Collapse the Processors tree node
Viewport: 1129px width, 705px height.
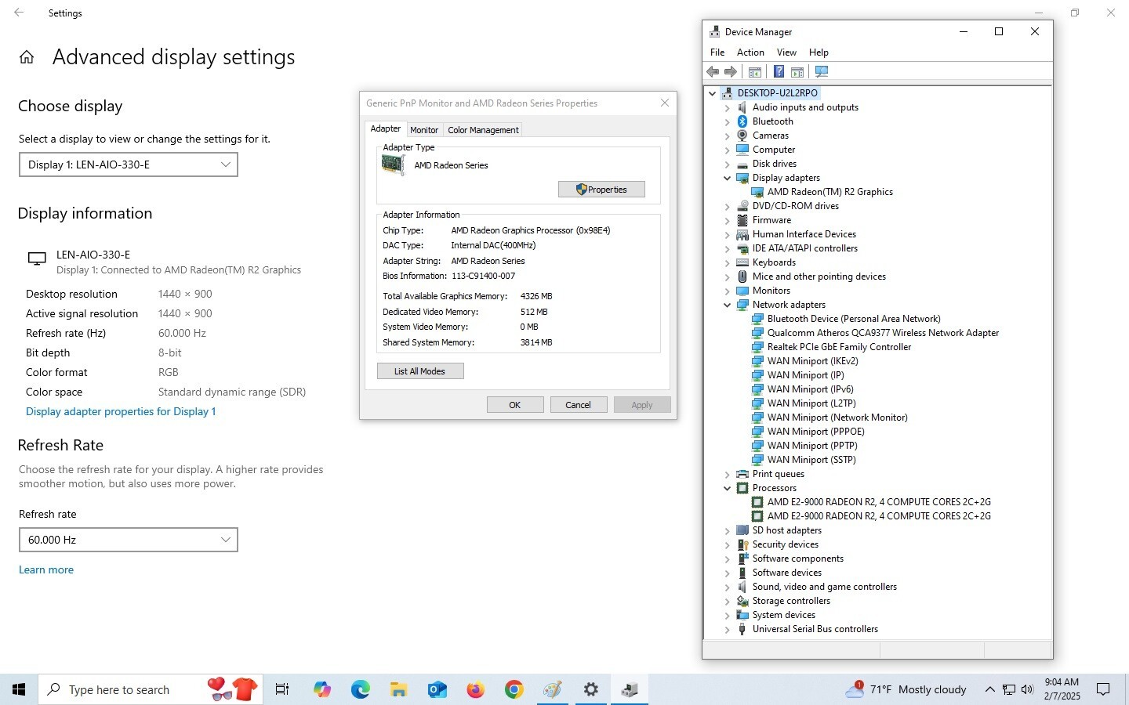(727, 488)
